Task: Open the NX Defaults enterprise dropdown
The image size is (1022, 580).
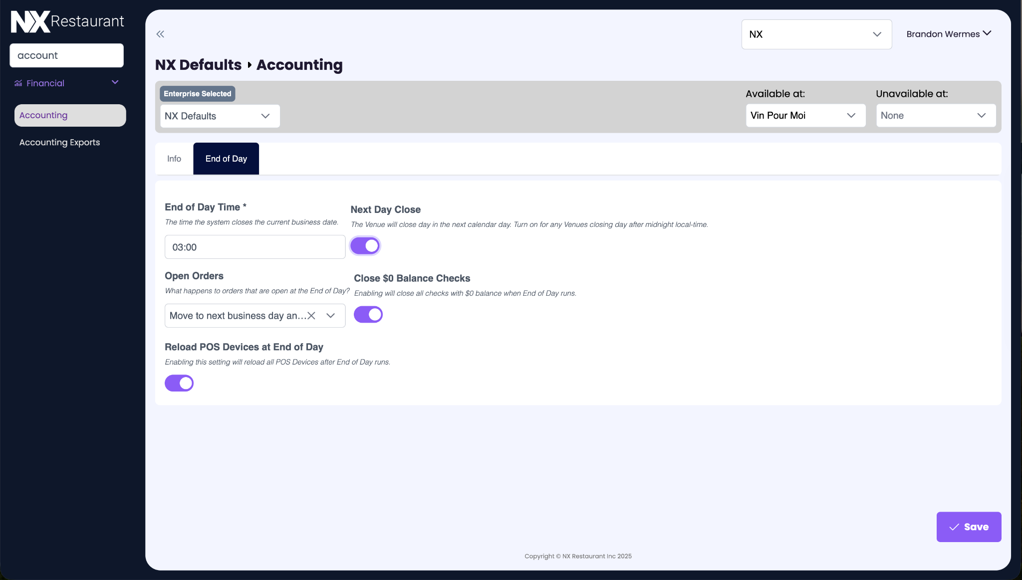Action: tap(220, 116)
